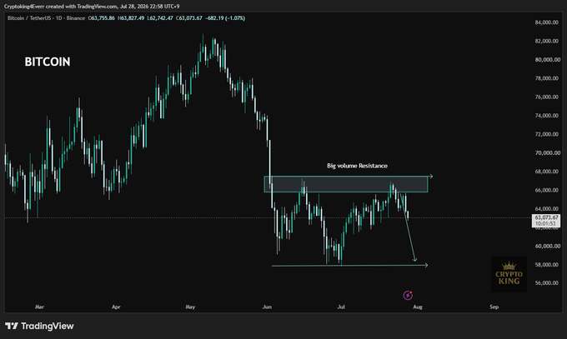Click the Jul label on time axis

tap(341, 307)
